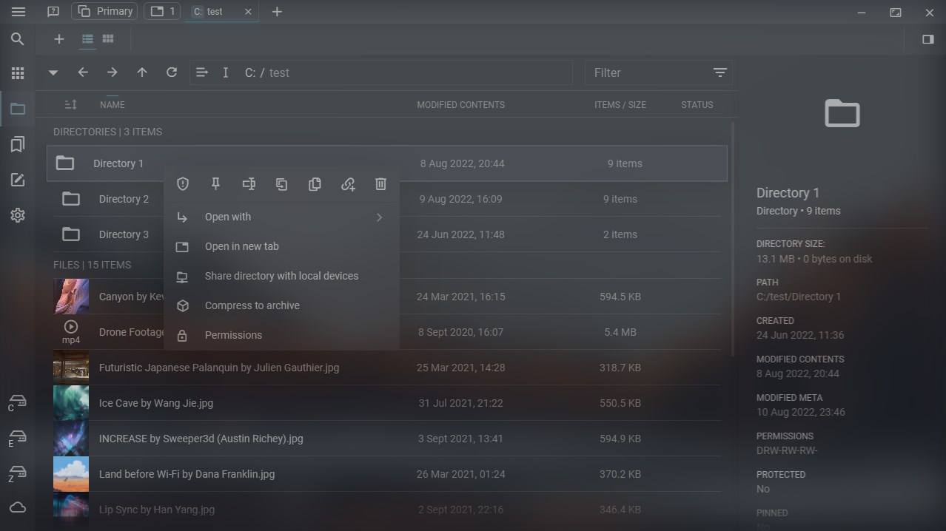The height and width of the screenshot is (531, 946).
Task: Open the sorting options icon
Action: tap(70, 104)
